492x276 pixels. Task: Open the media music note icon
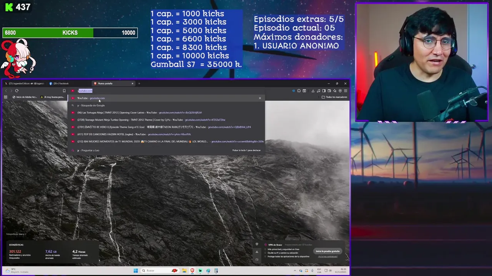point(318,91)
